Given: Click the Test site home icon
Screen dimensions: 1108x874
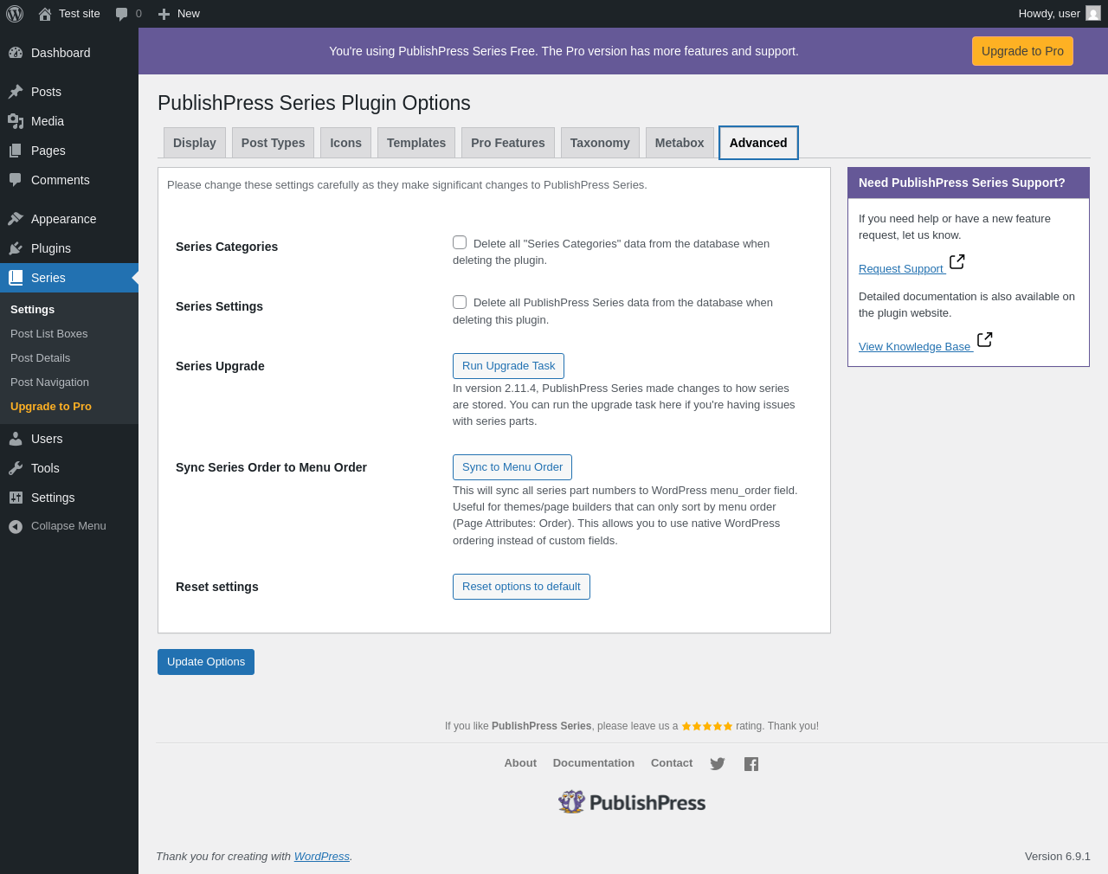Looking at the screenshot, I should (x=45, y=14).
